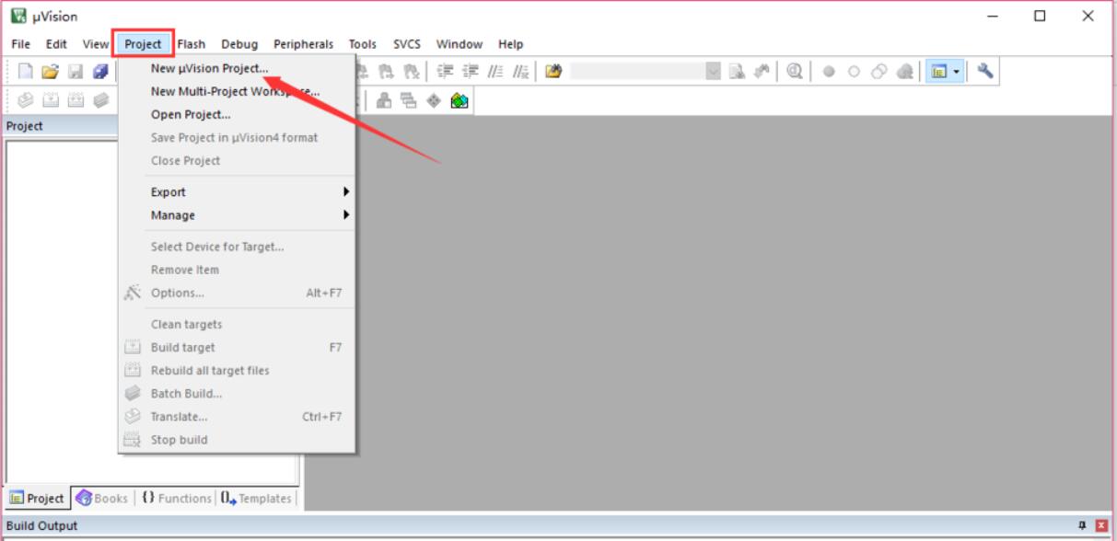Image resolution: width=1117 pixels, height=541 pixels.
Task: Click the Enable/Disable Breakpoint hollow circle icon
Action: point(854,72)
